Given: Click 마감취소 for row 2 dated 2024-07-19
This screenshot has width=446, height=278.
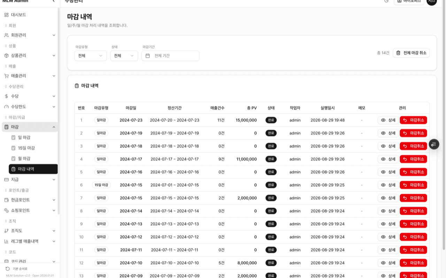Looking at the screenshot, I should (413, 133).
